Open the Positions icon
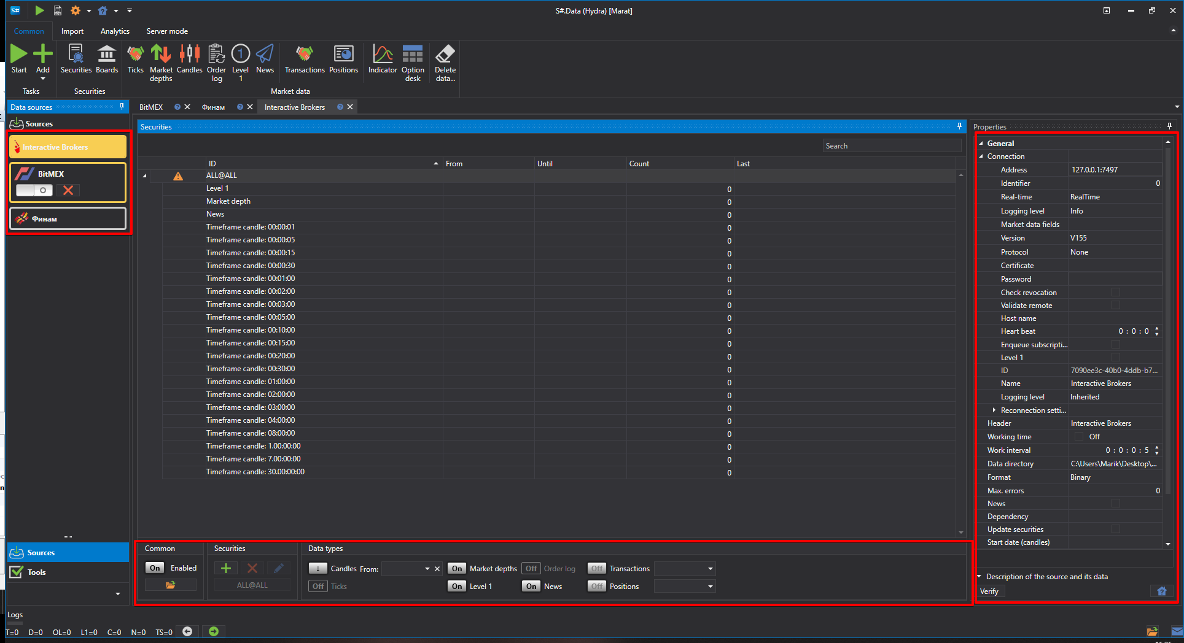 point(343,54)
